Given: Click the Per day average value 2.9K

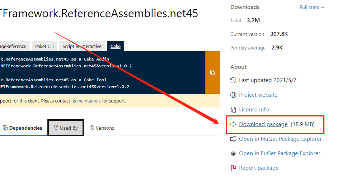Looking at the screenshot, I should (277, 48).
